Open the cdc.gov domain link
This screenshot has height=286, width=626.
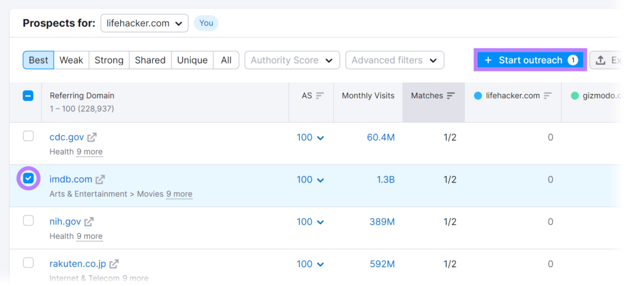[67, 137]
